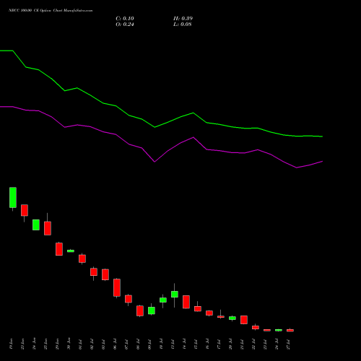Click the 29 Jun date axis label

coord(57,344)
